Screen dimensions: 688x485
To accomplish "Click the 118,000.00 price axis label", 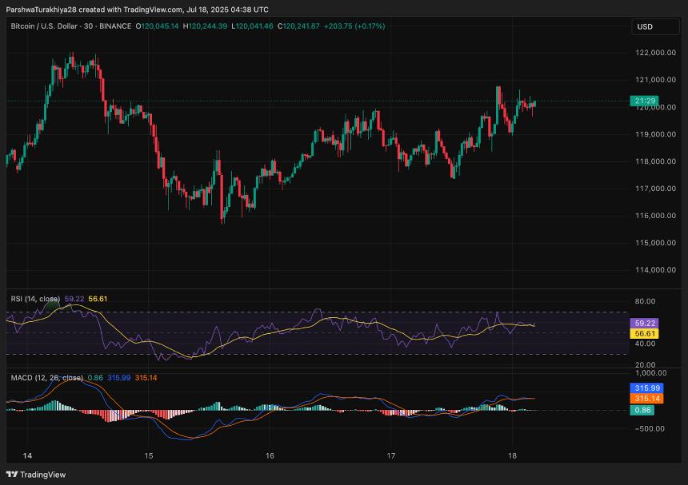I will click(655, 161).
